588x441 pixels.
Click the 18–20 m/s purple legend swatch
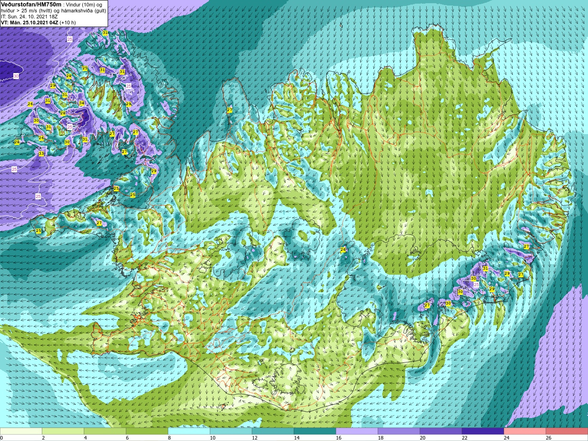click(x=399, y=431)
